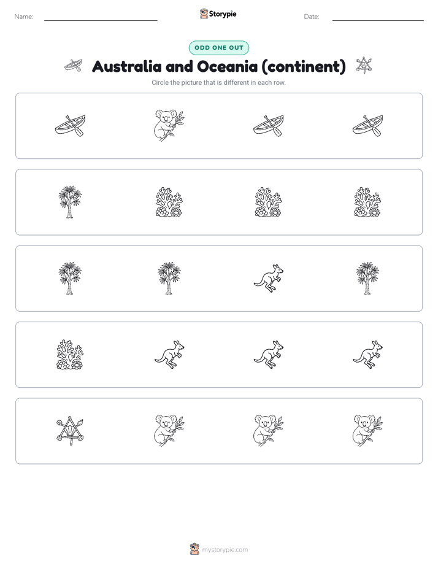Click the rightmost coral in row two
This screenshot has width=438, height=567.
[367, 202]
